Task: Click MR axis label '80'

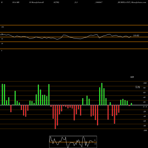Action: click(x=144, y=88)
